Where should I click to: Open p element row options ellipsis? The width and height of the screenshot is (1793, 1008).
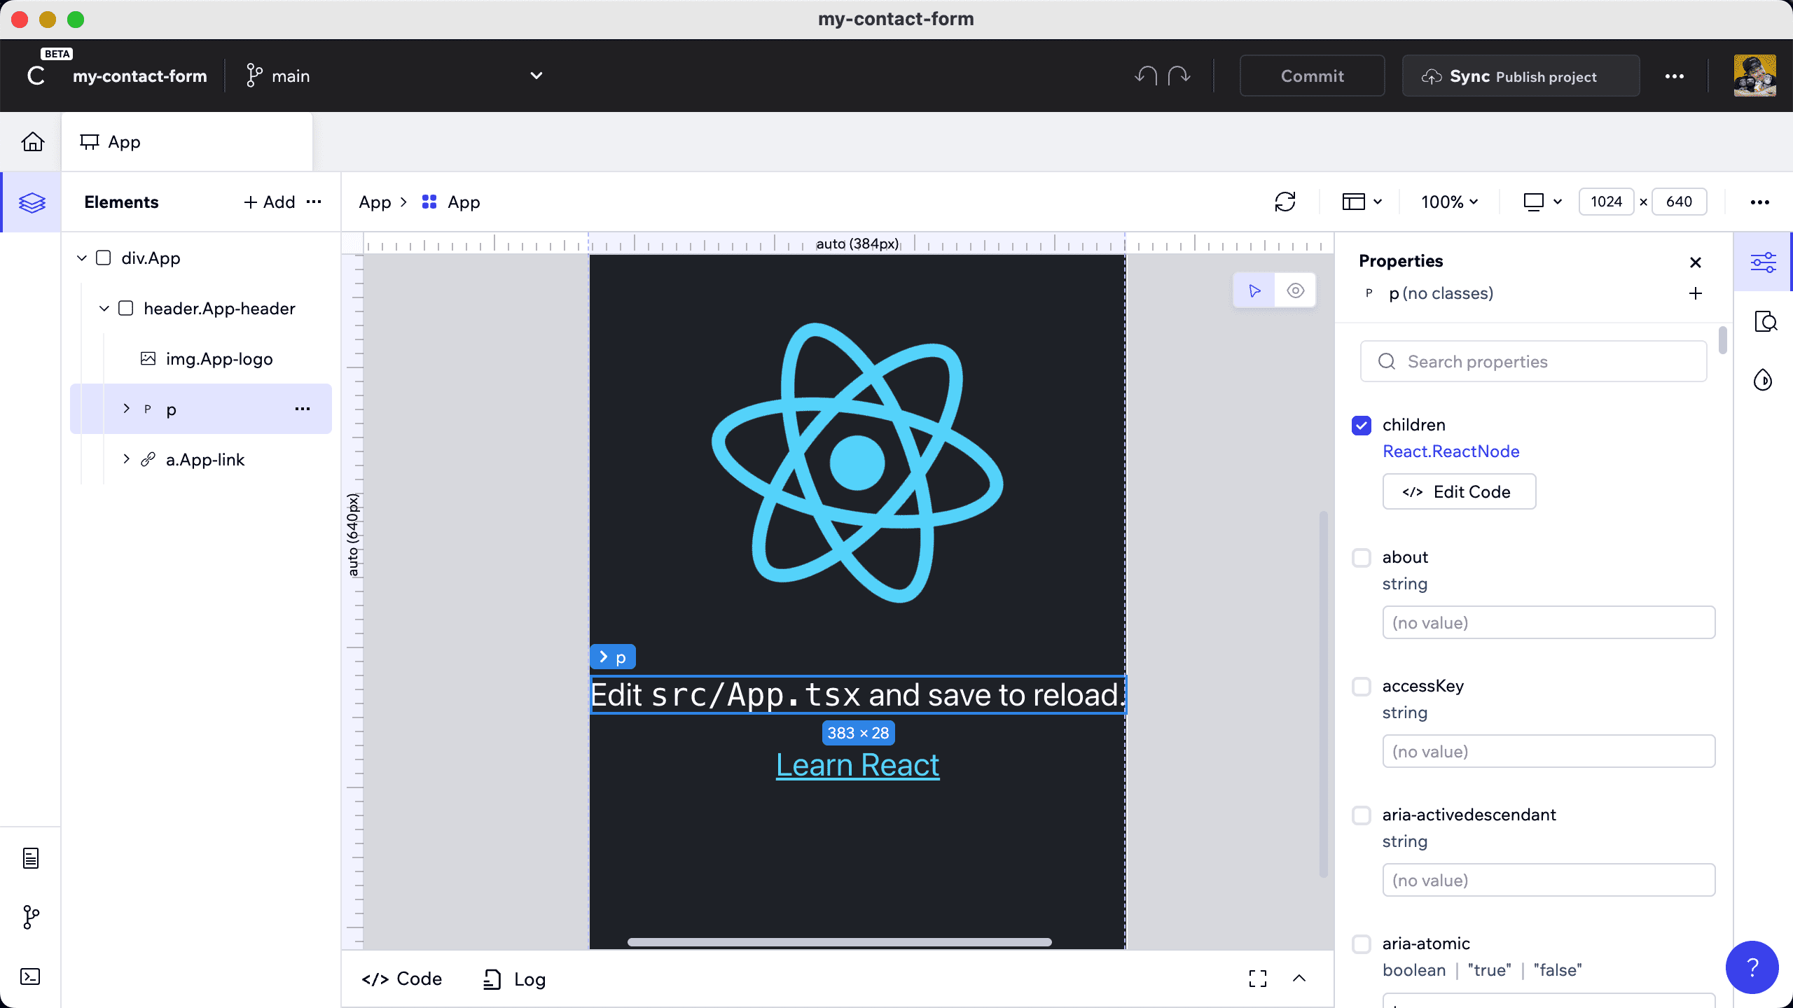(x=303, y=409)
